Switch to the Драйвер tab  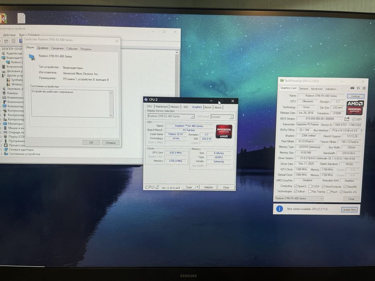43,48
